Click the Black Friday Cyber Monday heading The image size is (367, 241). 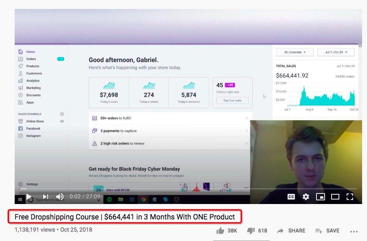134,169
